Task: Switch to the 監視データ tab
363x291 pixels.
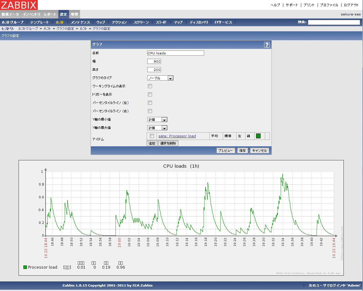Action: [x=10, y=14]
